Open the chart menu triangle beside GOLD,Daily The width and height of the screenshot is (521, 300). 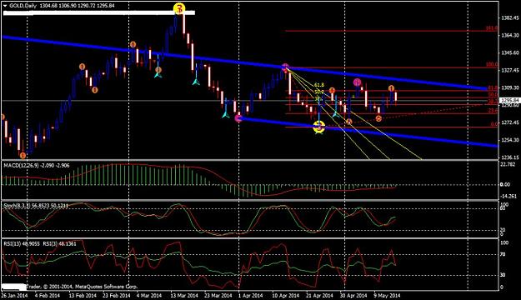5,6
